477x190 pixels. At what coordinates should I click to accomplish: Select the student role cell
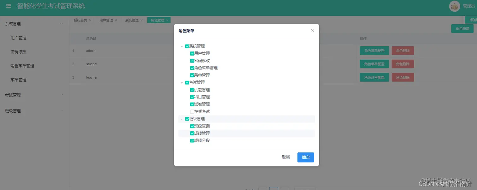(91, 64)
